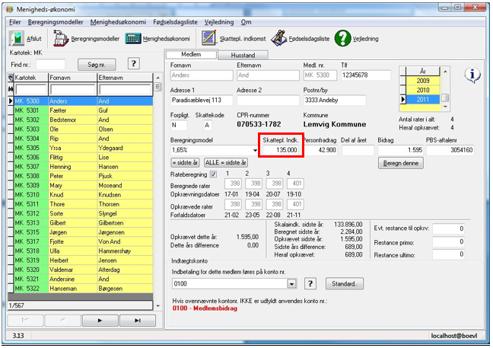Select member row Rip And
This screenshot has height=348, width=493.
coord(84,139)
